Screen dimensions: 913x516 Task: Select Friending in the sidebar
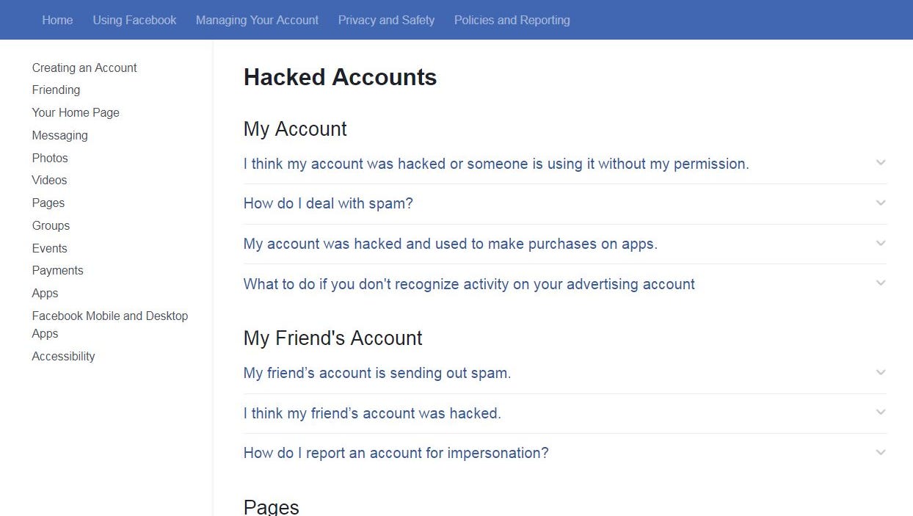pyautogui.click(x=56, y=90)
